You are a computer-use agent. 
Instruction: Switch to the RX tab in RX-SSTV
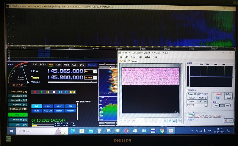123,61
